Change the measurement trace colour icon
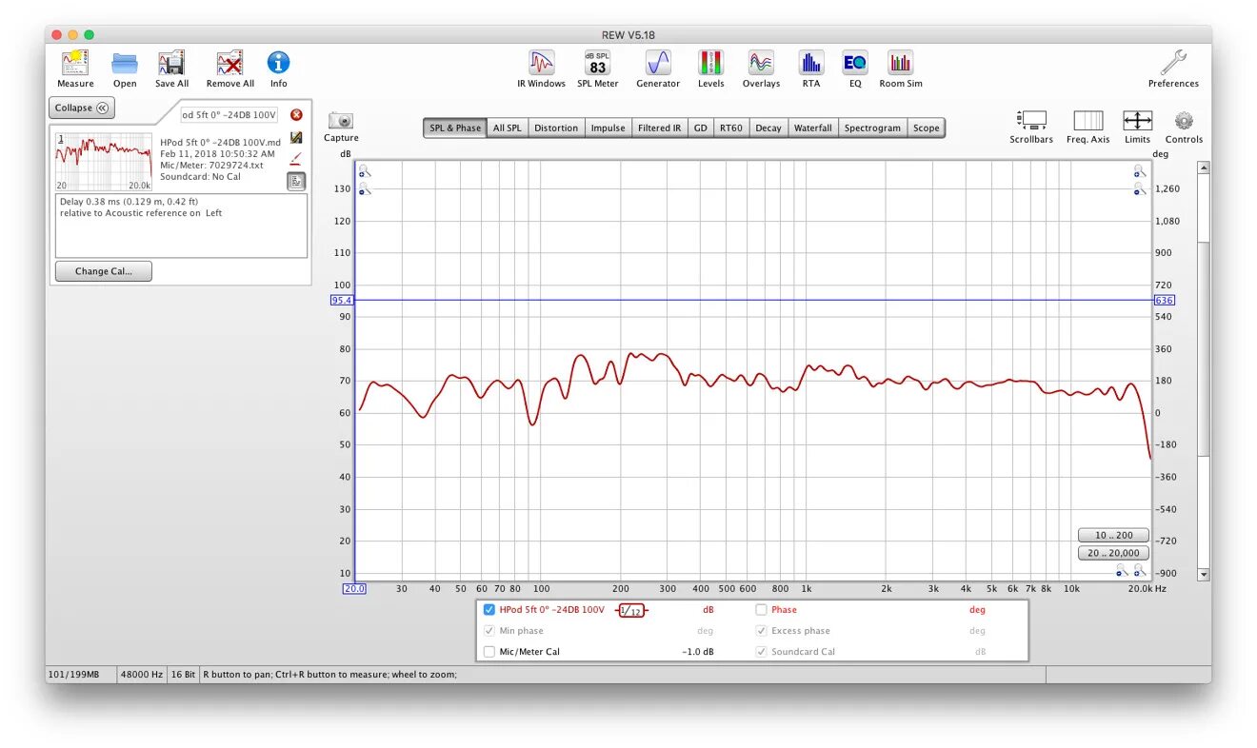 click(x=296, y=138)
